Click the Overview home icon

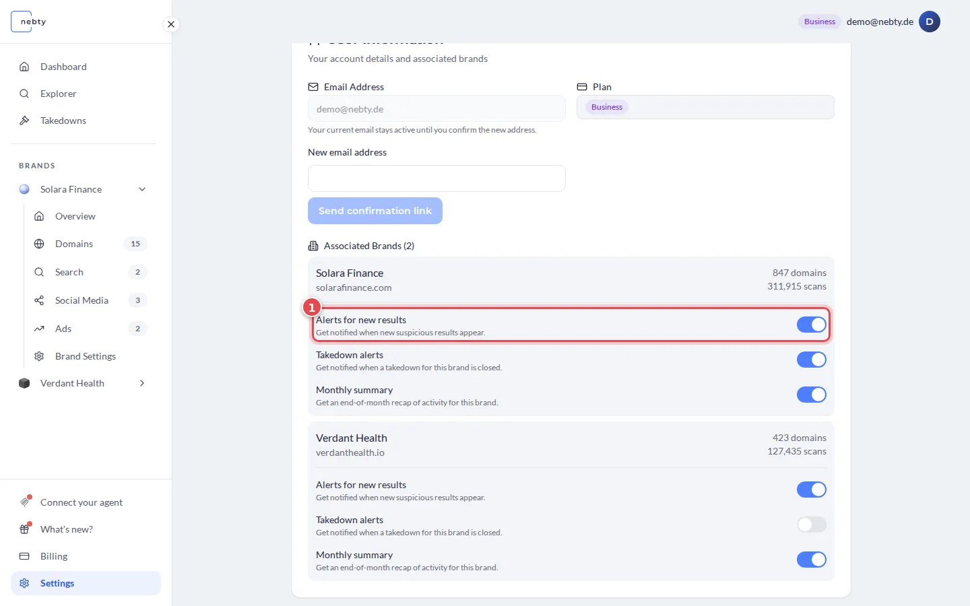(39, 216)
